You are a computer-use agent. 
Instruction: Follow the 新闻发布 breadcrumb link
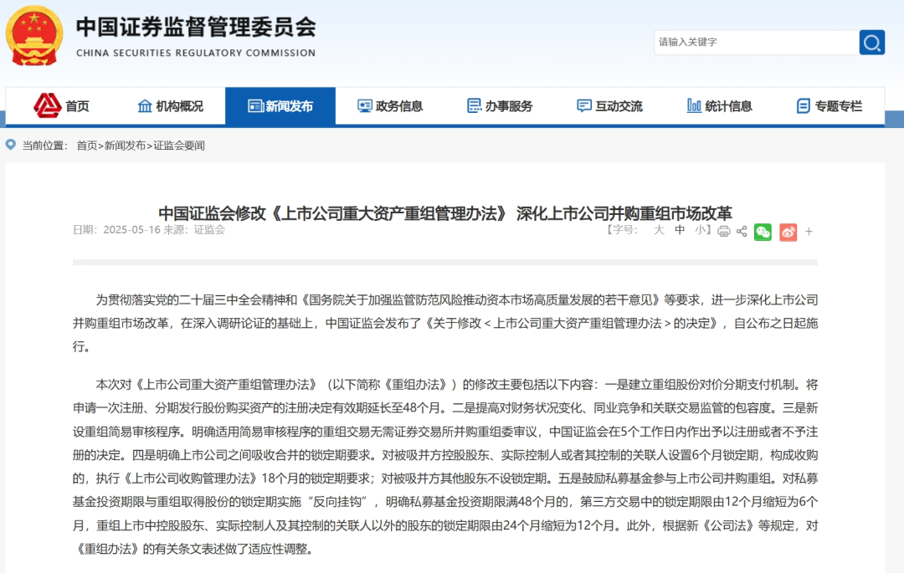[x=125, y=146]
